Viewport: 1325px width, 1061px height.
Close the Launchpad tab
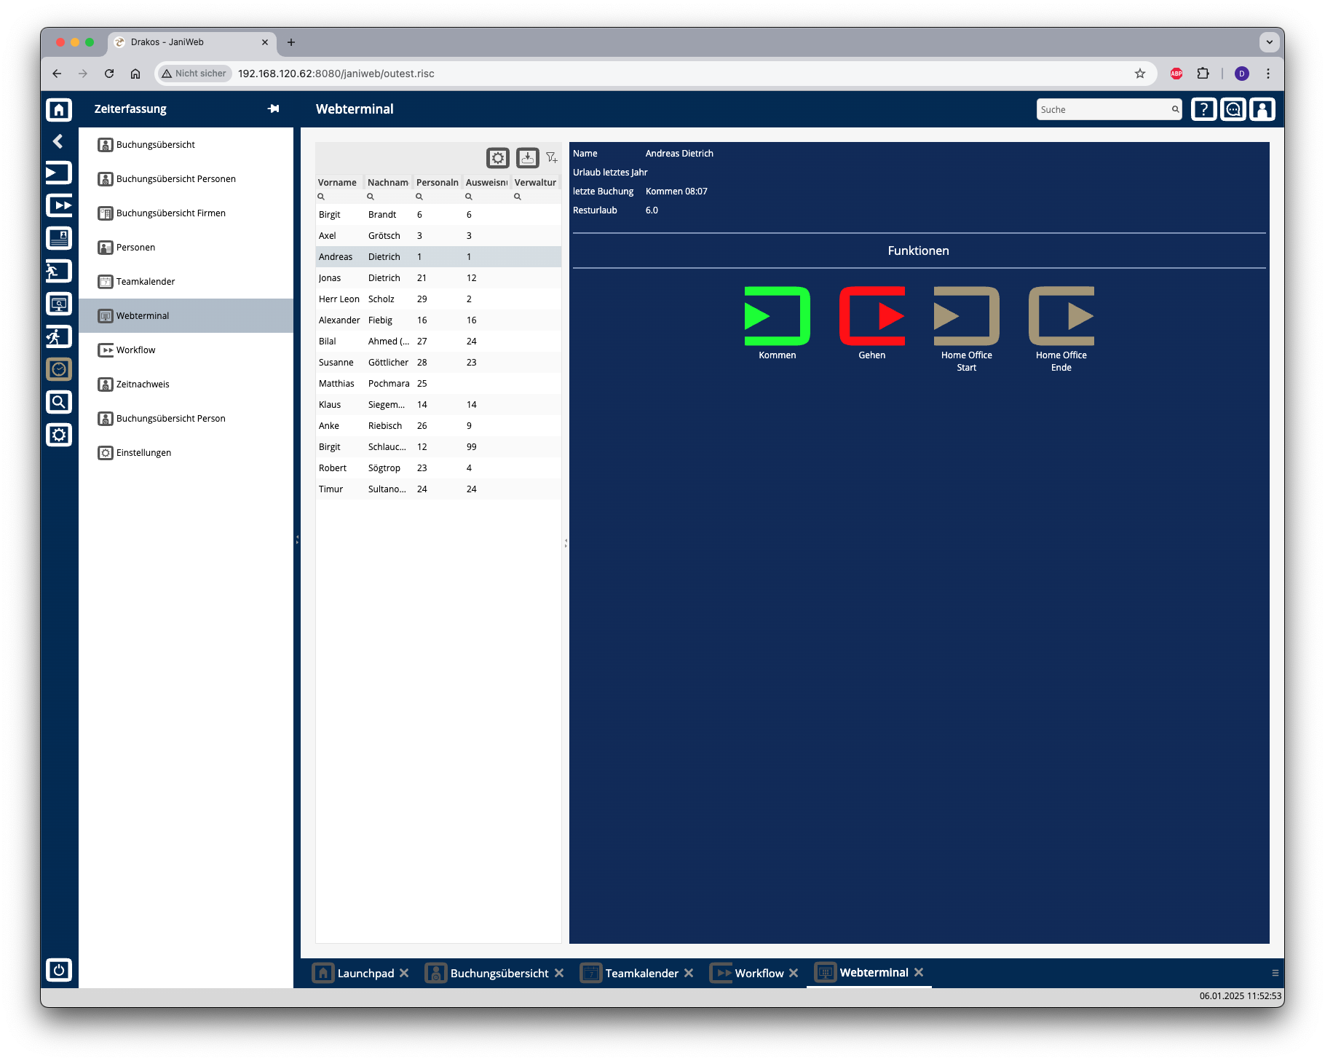coord(404,974)
